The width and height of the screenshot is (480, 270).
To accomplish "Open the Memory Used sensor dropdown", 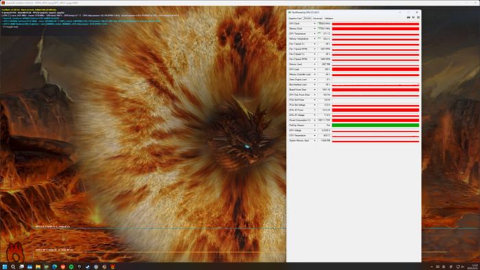I will (x=314, y=64).
